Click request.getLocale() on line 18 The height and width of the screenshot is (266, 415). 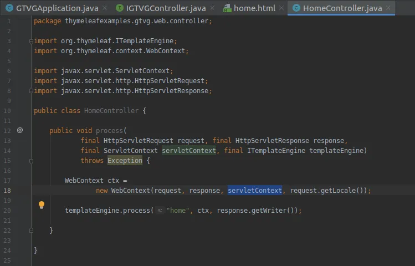[x=326, y=191]
